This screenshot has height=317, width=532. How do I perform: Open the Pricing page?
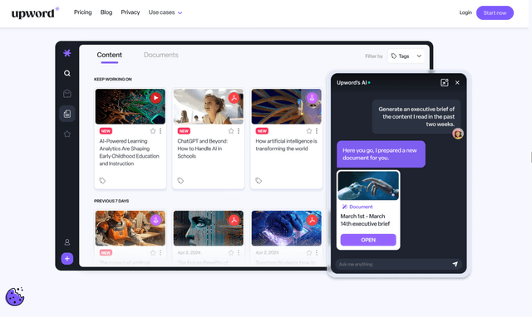tap(83, 12)
